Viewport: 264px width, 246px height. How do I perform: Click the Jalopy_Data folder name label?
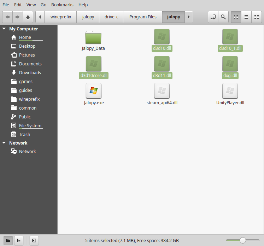coord(93,48)
